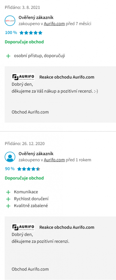This screenshot has width=116, height=280.
Task: Click the Ověřený zákazník name in the second review
Action: (36, 153)
